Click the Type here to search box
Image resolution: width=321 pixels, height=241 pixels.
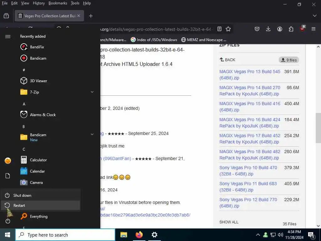65,235
